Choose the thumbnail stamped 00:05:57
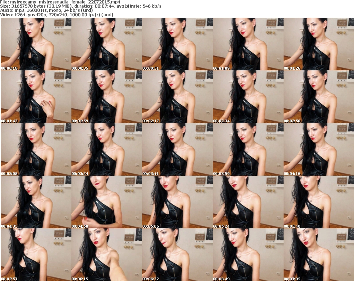This screenshot has width=355, height=281. point(36,255)
